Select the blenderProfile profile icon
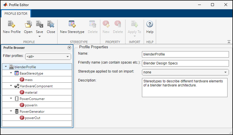The image size is (233, 135). click(x=12, y=67)
